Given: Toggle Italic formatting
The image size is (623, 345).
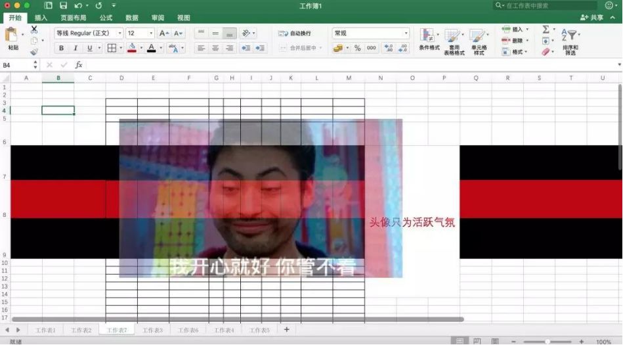Looking at the screenshot, I should 75,48.
